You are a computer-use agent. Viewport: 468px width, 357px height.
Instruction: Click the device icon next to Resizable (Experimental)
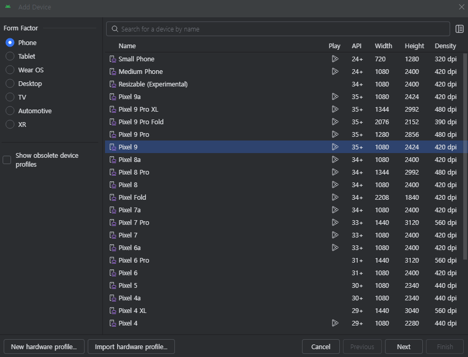(113, 84)
